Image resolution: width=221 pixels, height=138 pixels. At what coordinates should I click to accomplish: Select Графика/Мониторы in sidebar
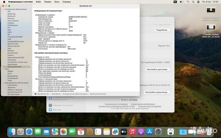click(16, 41)
